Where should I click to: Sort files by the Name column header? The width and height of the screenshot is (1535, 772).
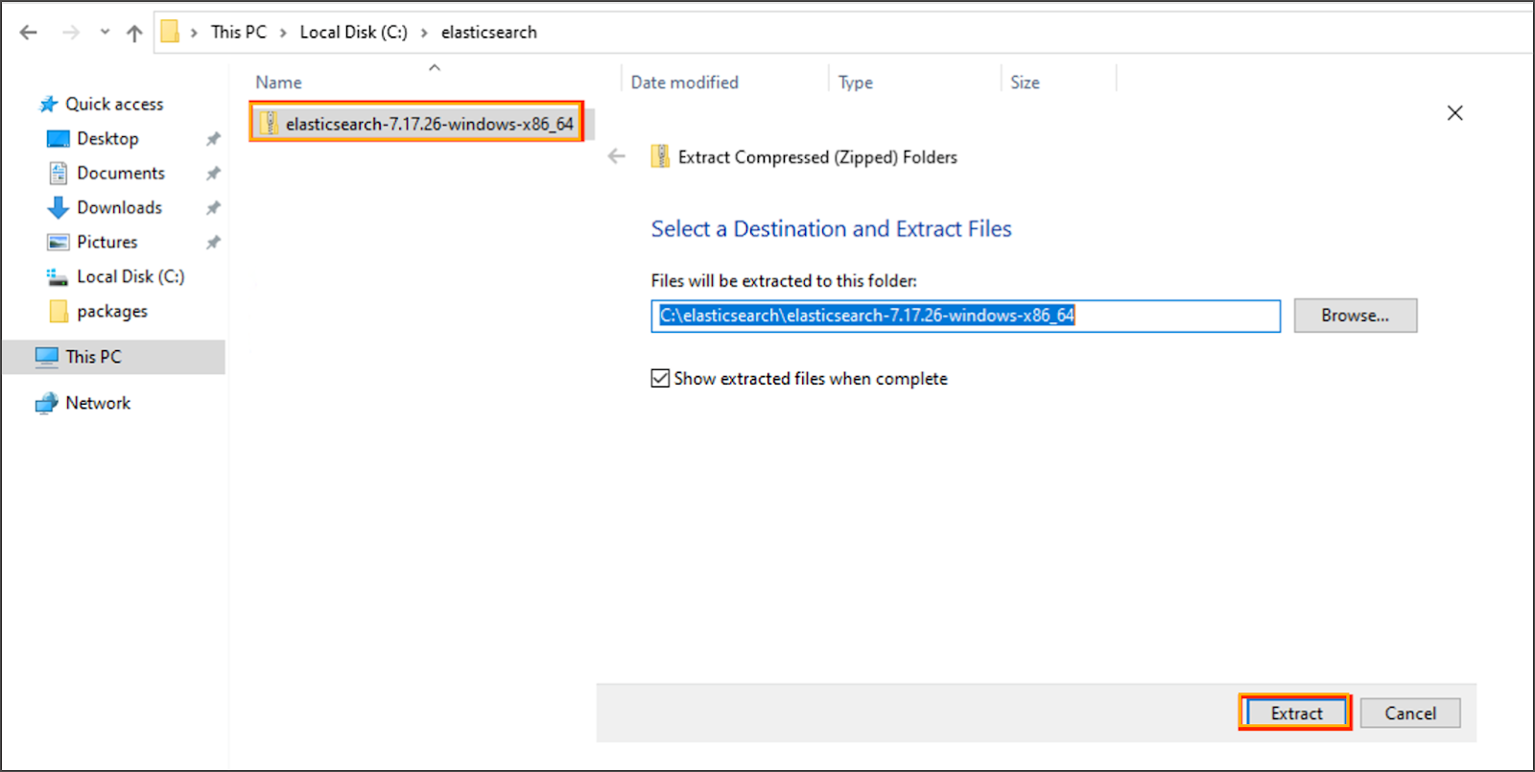coord(278,82)
